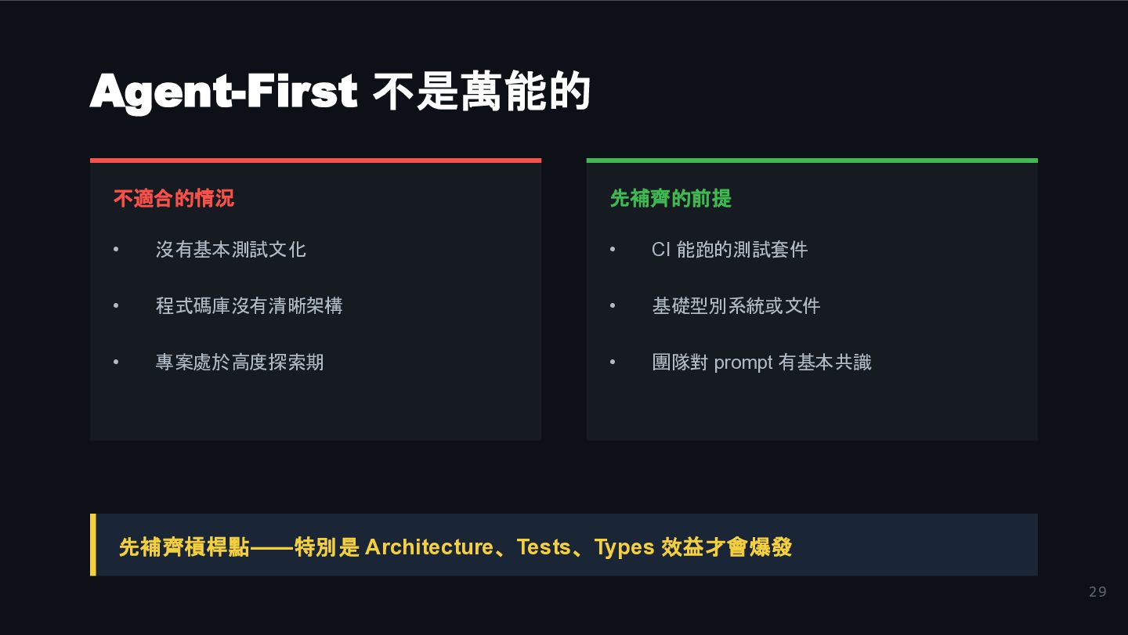
Task: Click the bullet text '沒有基本測試文化'
Action: [x=231, y=250]
